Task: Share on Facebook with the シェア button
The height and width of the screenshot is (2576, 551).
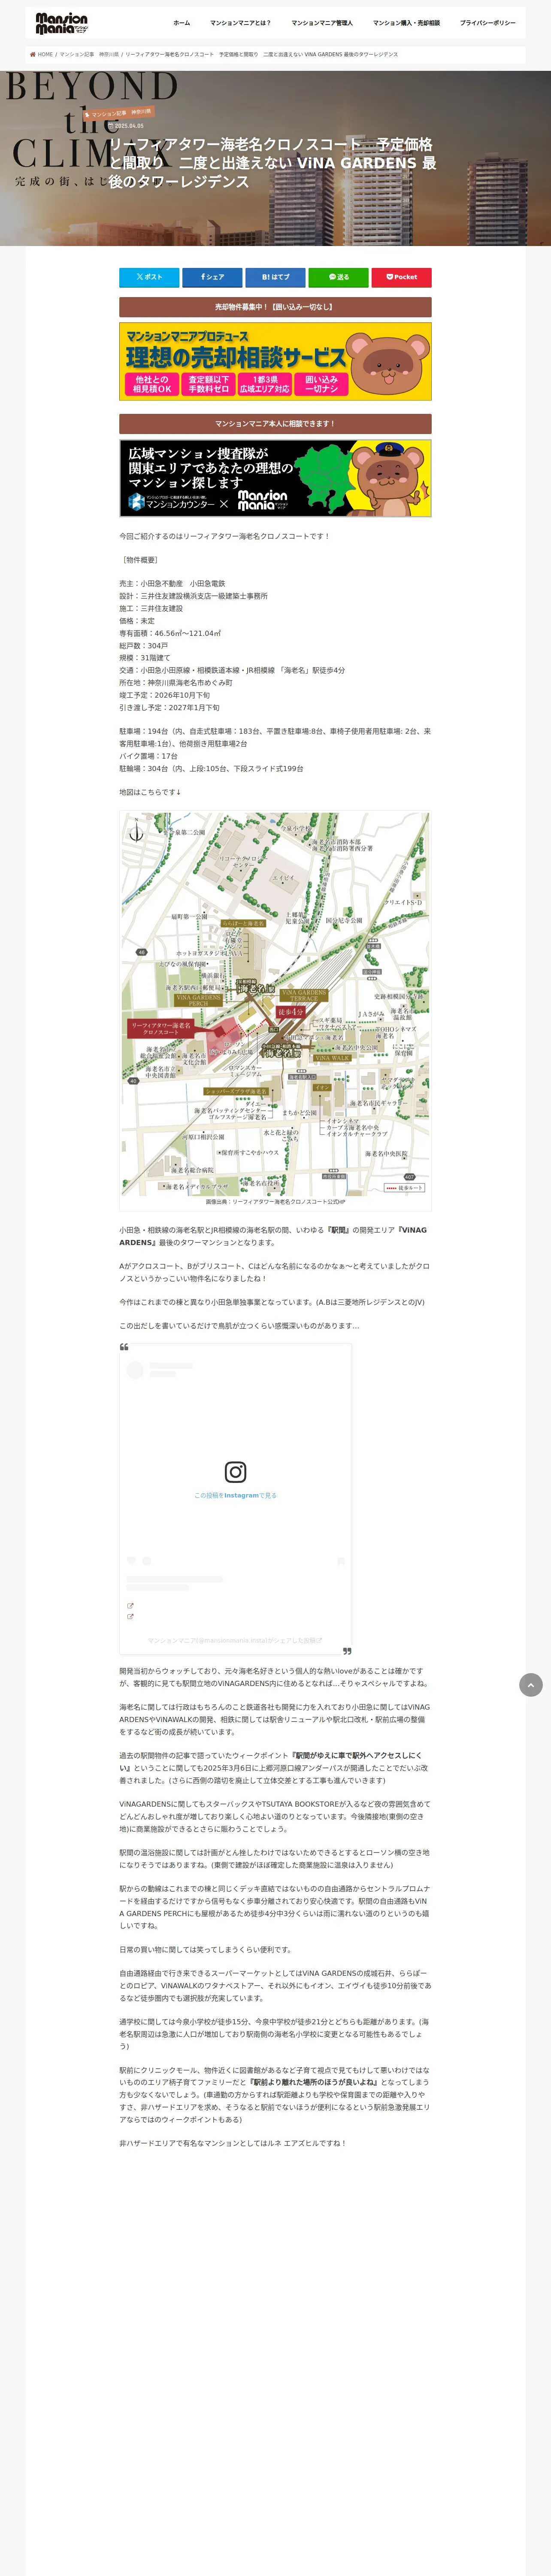Action: point(212,277)
